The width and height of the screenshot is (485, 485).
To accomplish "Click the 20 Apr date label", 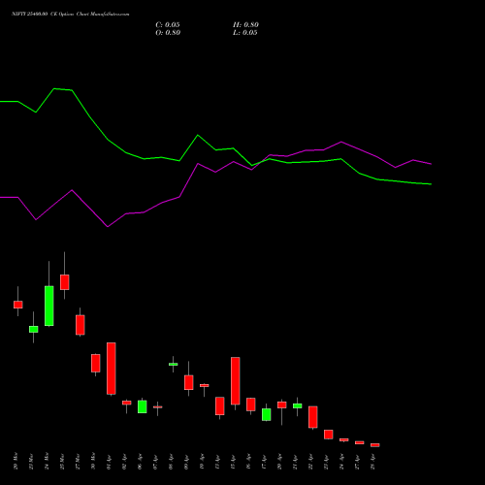I will pyautogui.click(x=279, y=461).
